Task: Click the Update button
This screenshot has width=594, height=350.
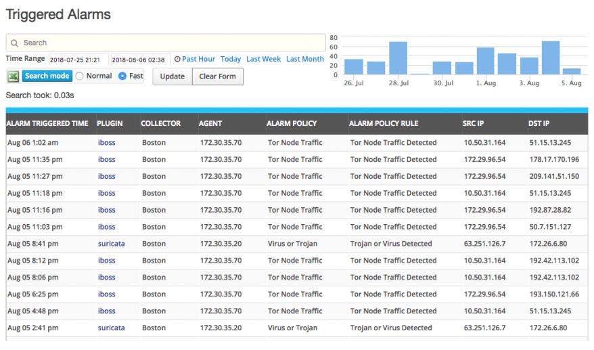Action: 173,76
